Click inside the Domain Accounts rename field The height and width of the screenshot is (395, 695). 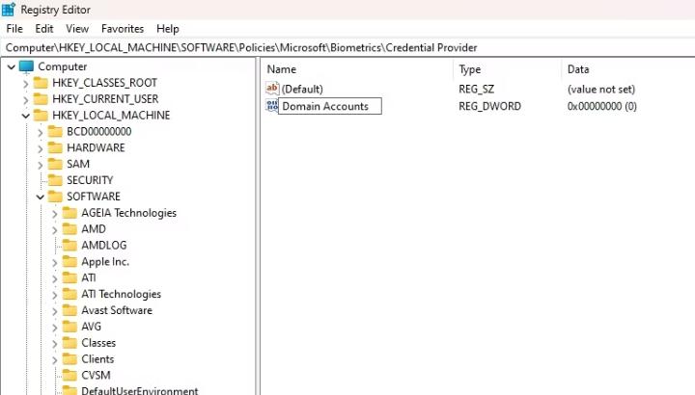click(x=330, y=106)
